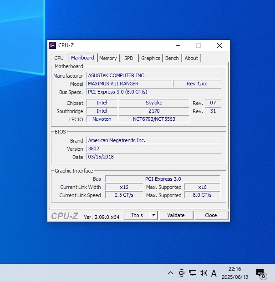The height and width of the screenshot is (282, 275).
Task: Show the About tab
Action: [x=191, y=58]
